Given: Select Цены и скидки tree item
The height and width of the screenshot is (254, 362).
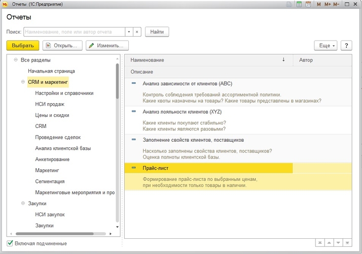Looking at the screenshot, I should click(52, 115).
